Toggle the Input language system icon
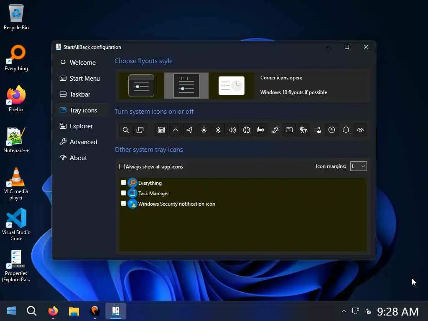 (x=303, y=130)
